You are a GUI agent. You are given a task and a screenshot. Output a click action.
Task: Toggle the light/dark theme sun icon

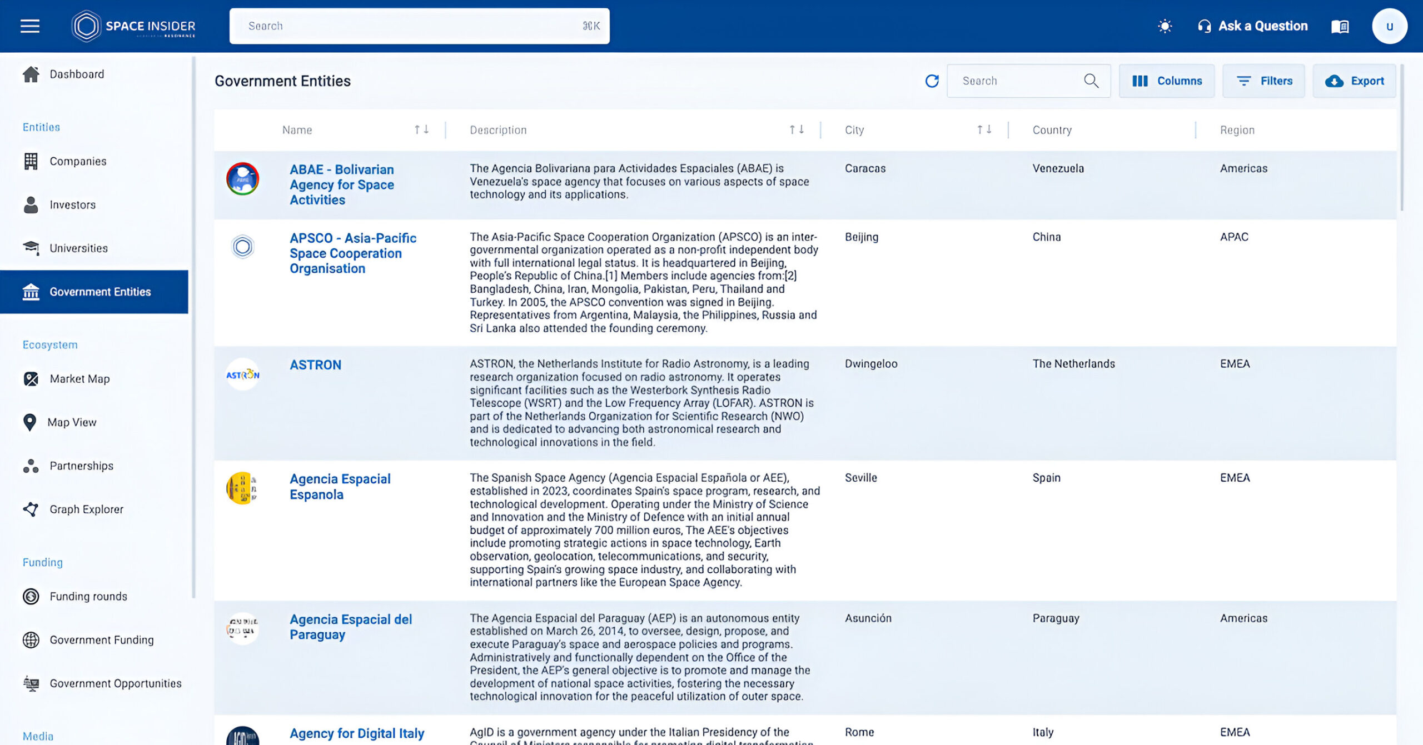coord(1165,26)
